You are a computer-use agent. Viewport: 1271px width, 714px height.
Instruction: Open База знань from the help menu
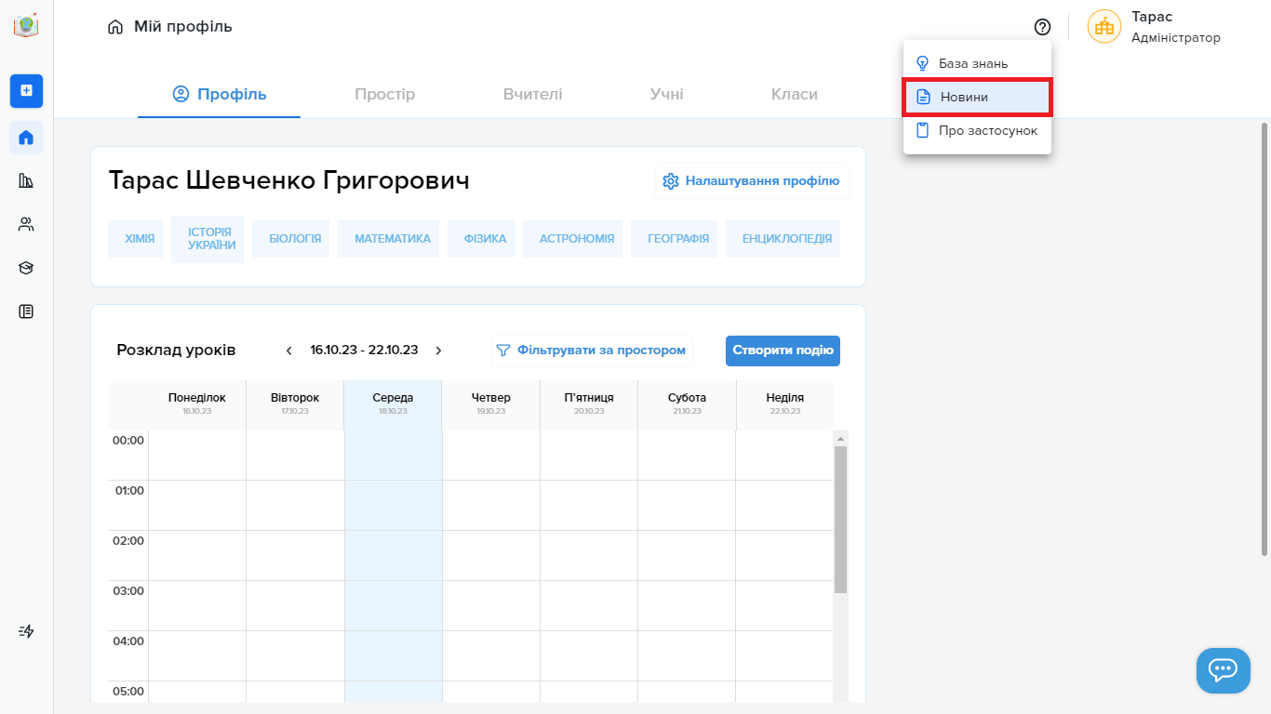coord(977,63)
